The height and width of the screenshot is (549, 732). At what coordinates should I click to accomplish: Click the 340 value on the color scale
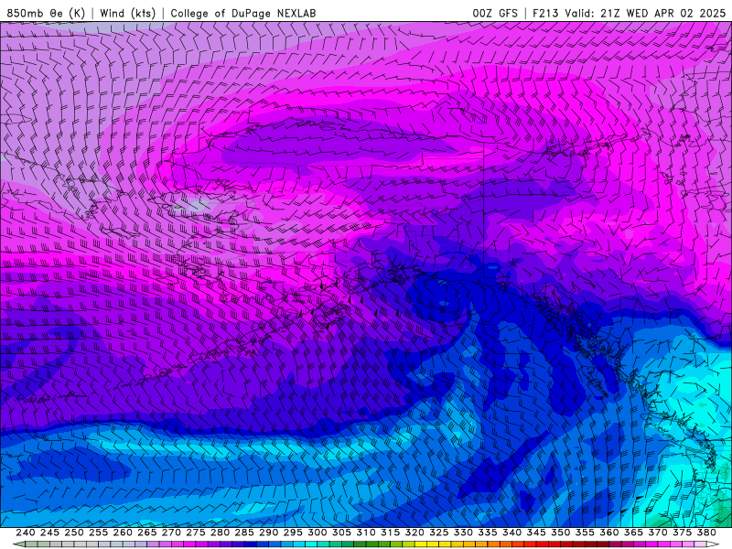pyautogui.click(x=512, y=533)
